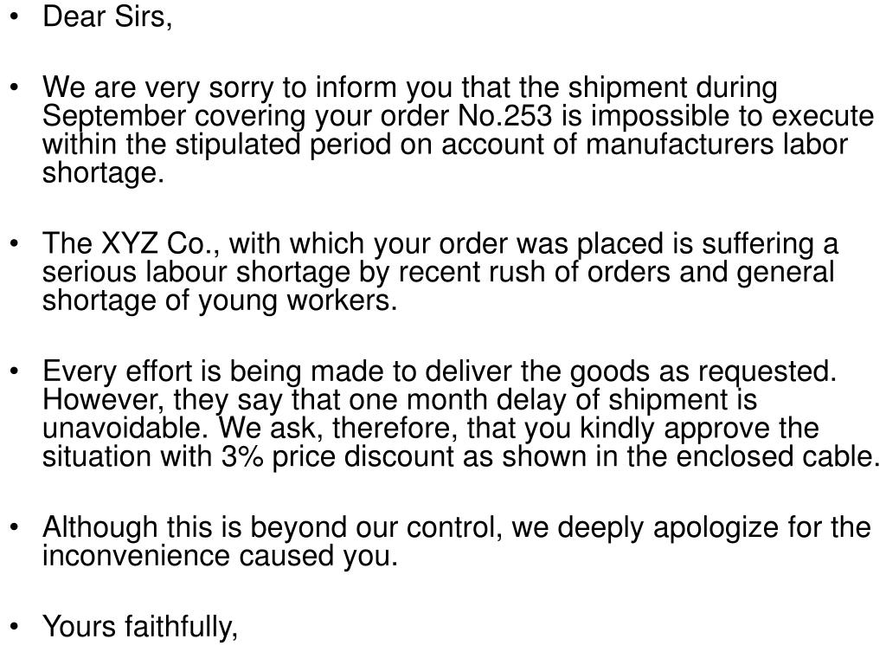
Task: Click the '3%' price discount text
Action: [242, 456]
